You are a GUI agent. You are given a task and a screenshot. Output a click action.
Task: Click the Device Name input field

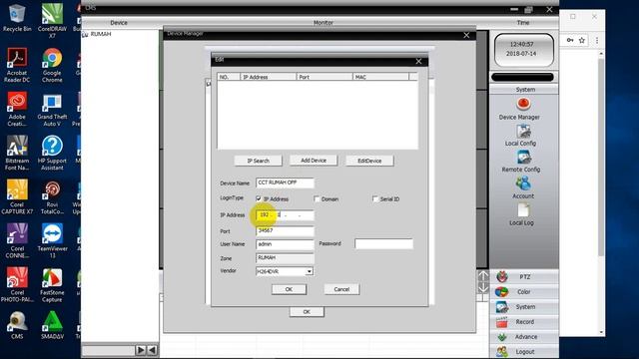click(285, 182)
